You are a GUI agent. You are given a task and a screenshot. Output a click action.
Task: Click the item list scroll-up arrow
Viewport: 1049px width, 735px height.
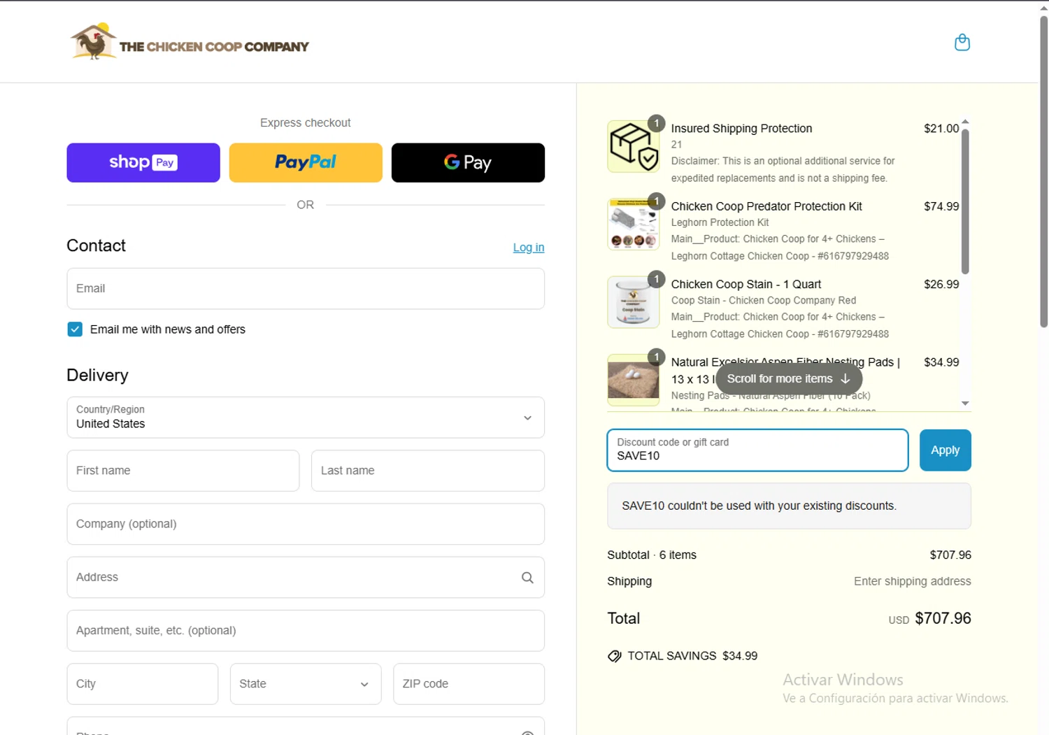965,122
